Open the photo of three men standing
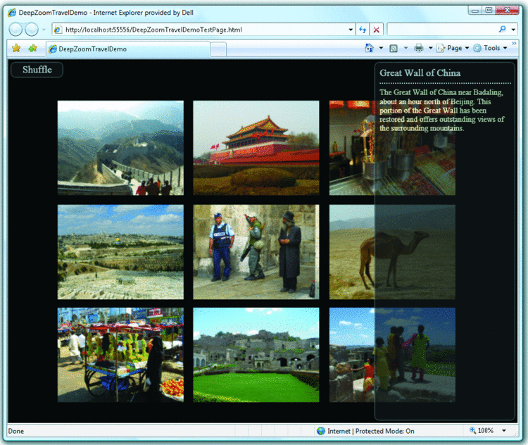This screenshot has width=528, height=445. coord(256,252)
